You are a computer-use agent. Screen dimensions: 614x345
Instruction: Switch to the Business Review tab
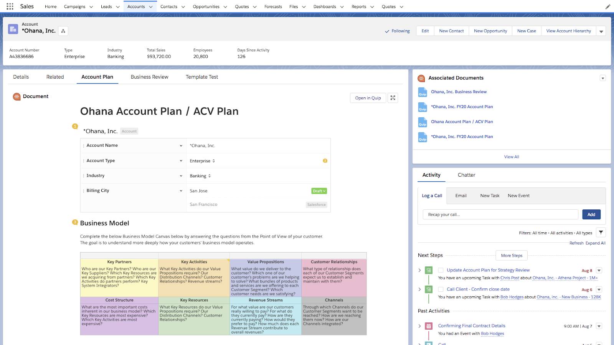149,77
